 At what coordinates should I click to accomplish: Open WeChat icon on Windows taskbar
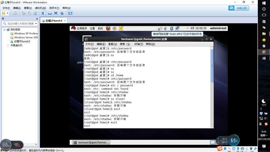(264, 27)
